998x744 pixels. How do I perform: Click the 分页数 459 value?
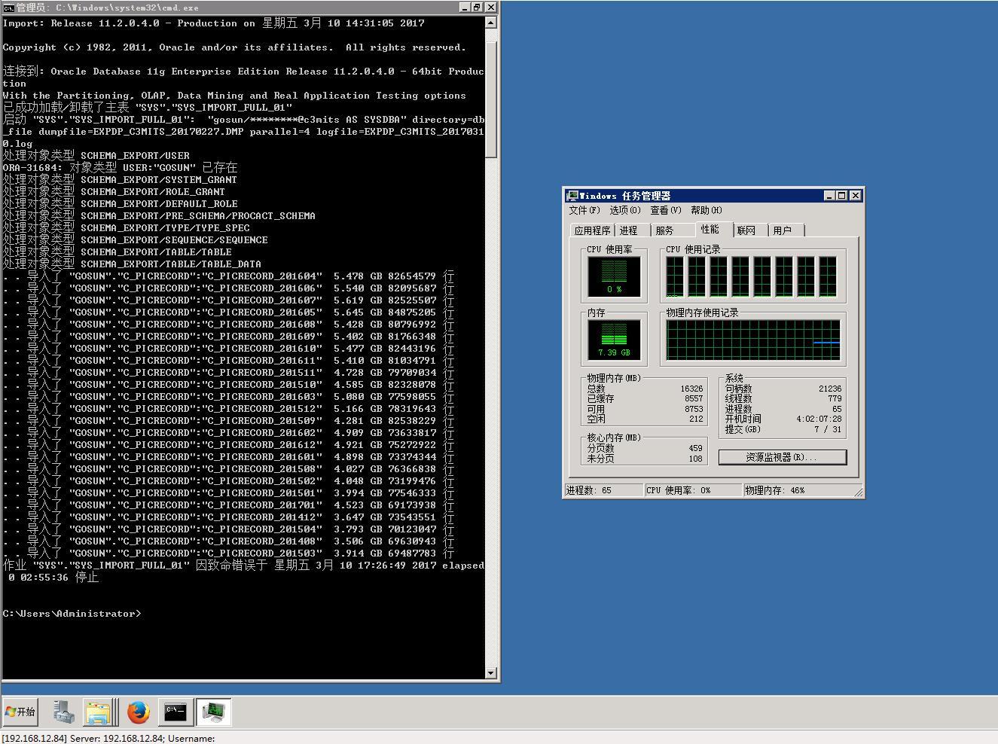pyautogui.click(x=695, y=448)
